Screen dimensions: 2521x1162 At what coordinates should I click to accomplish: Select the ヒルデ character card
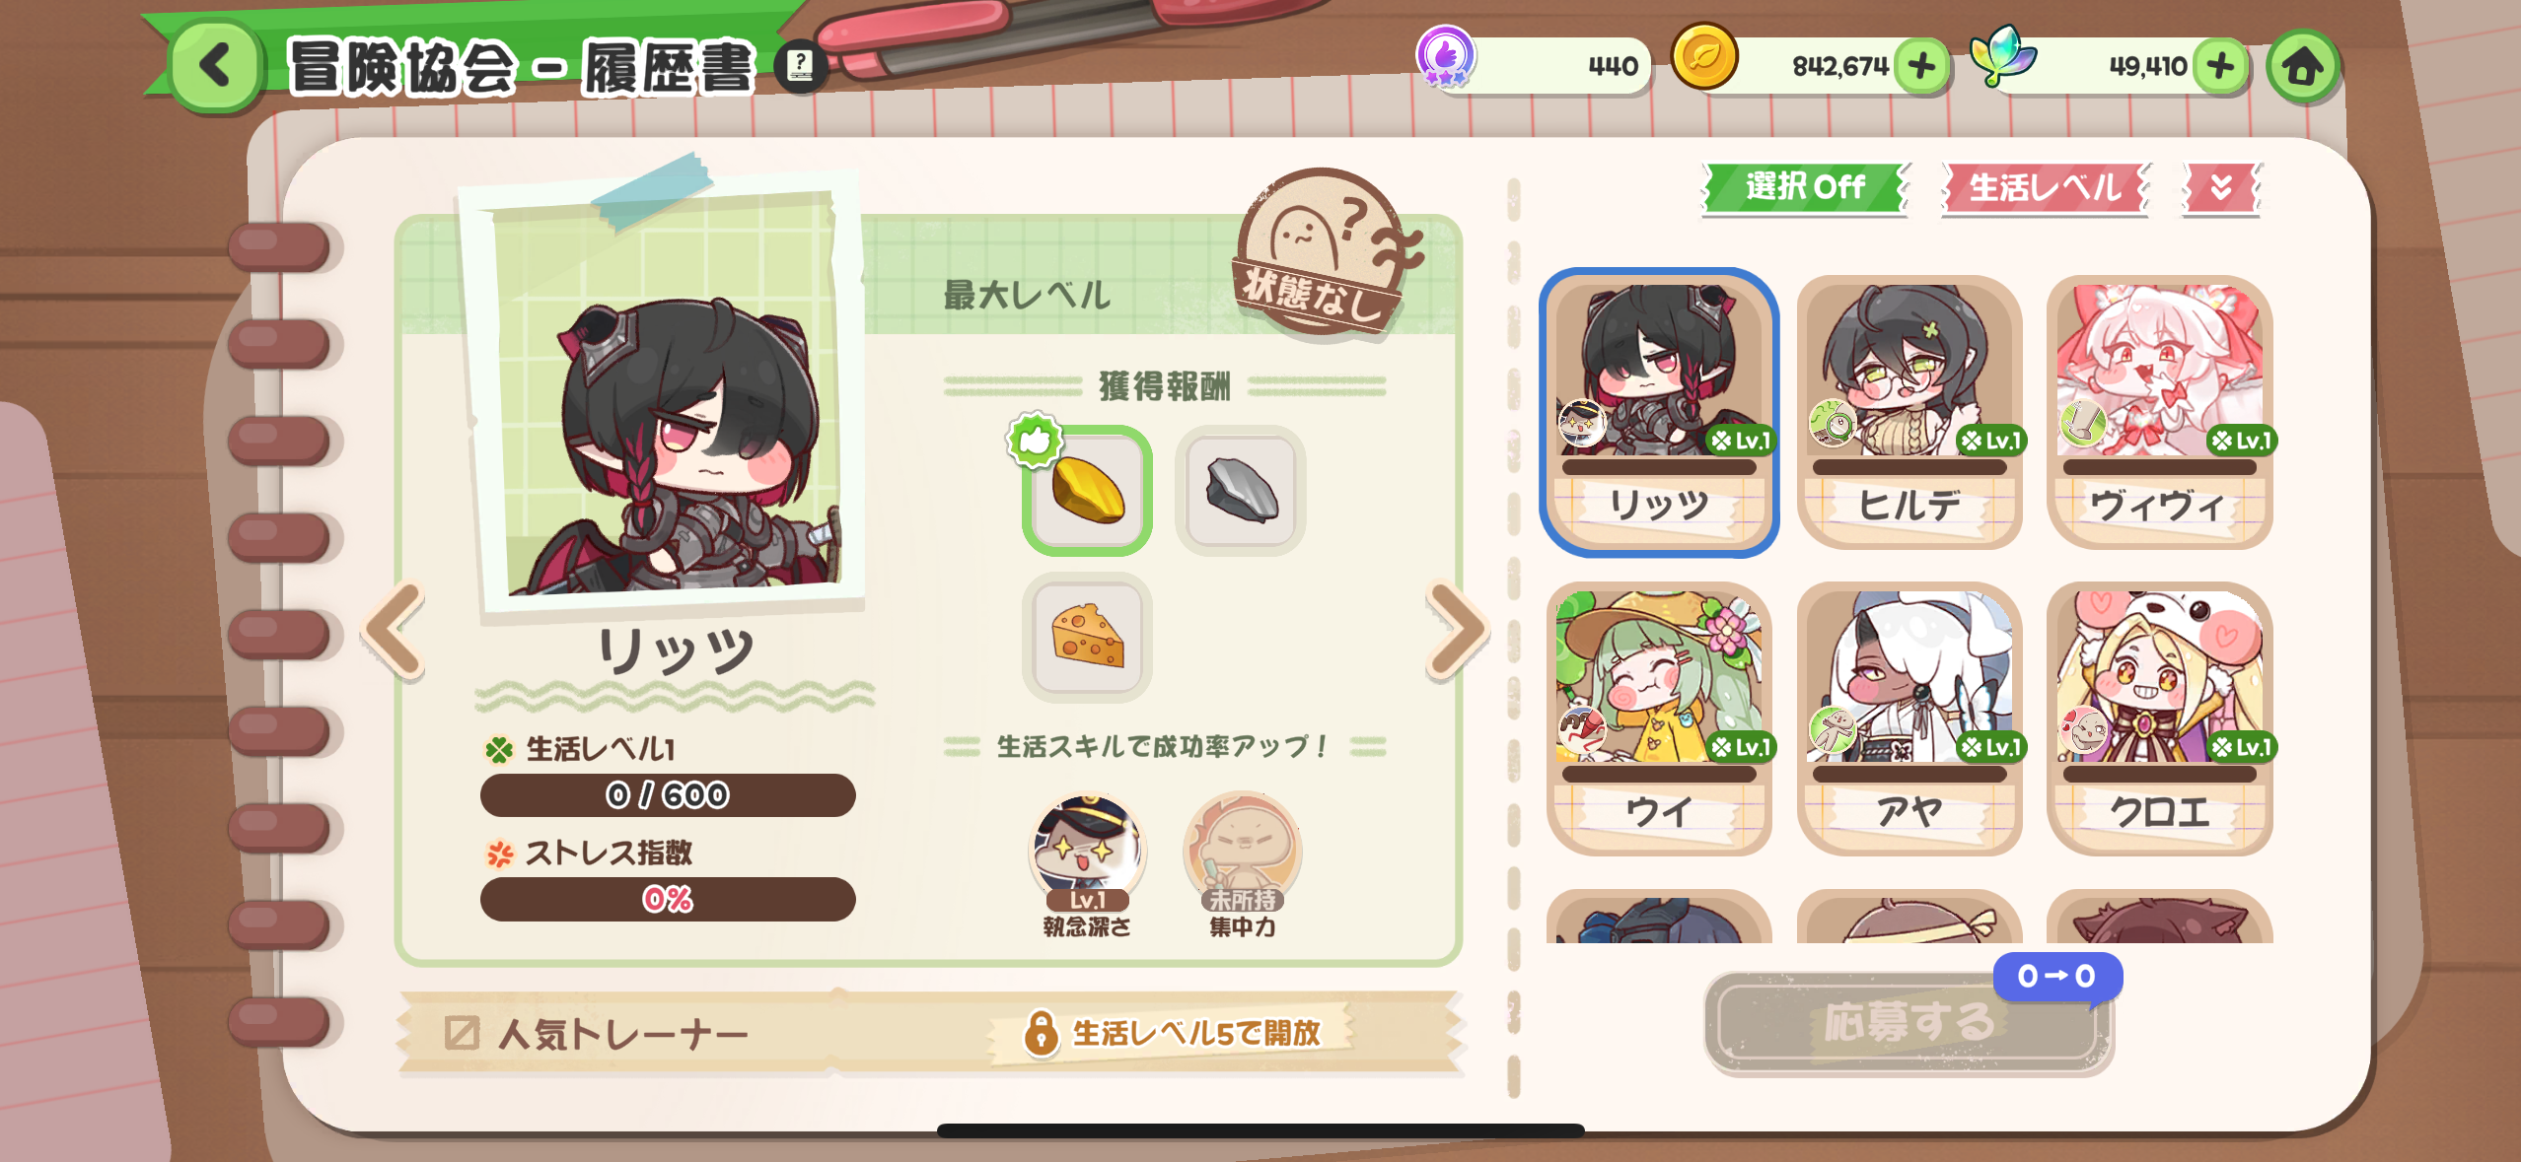pos(1909,412)
